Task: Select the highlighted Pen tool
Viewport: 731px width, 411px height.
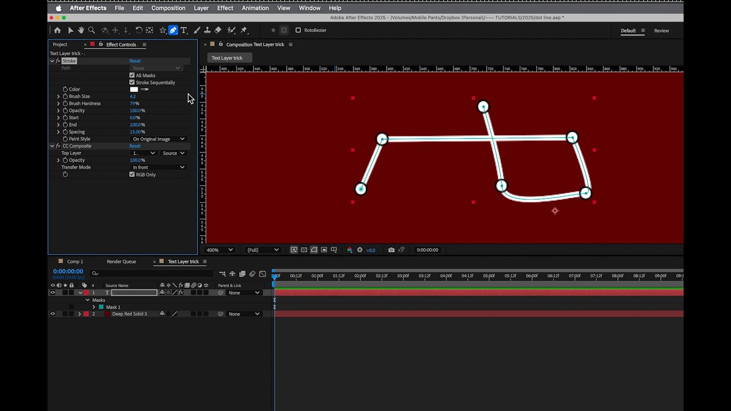Action: [x=173, y=30]
